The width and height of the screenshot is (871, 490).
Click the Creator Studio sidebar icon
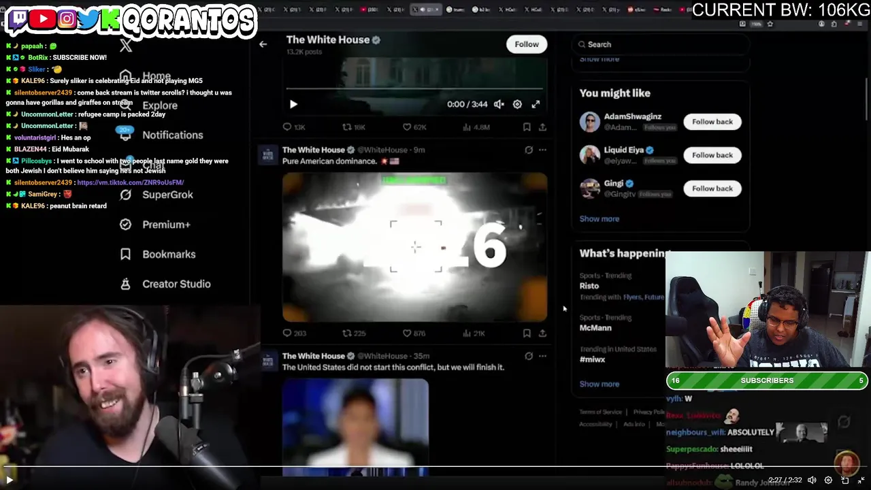click(125, 284)
